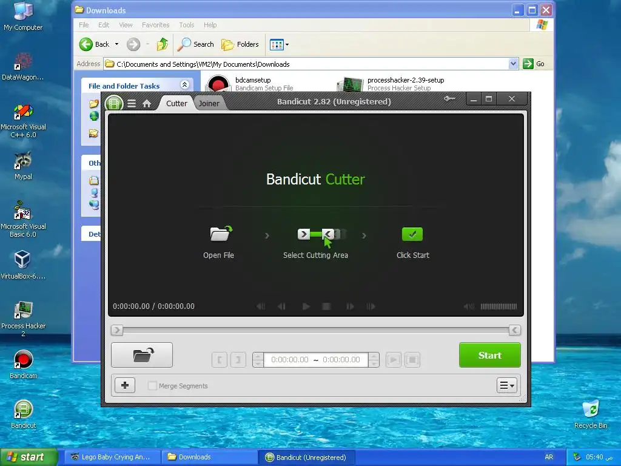This screenshot has width=621, height=466.
Task: Switch to the Joiner tab
Action: coord(209,103)
